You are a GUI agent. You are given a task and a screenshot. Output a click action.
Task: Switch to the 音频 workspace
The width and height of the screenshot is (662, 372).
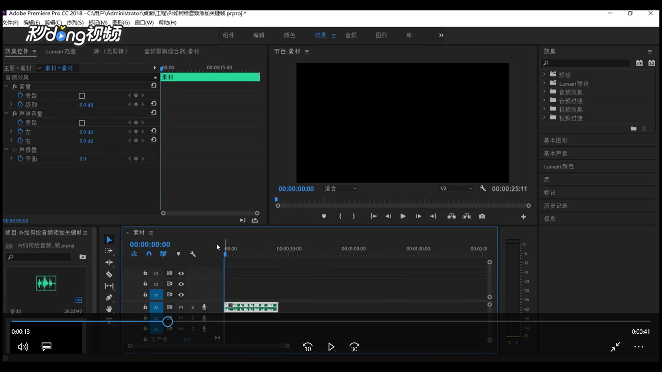(x=351, y=35)
